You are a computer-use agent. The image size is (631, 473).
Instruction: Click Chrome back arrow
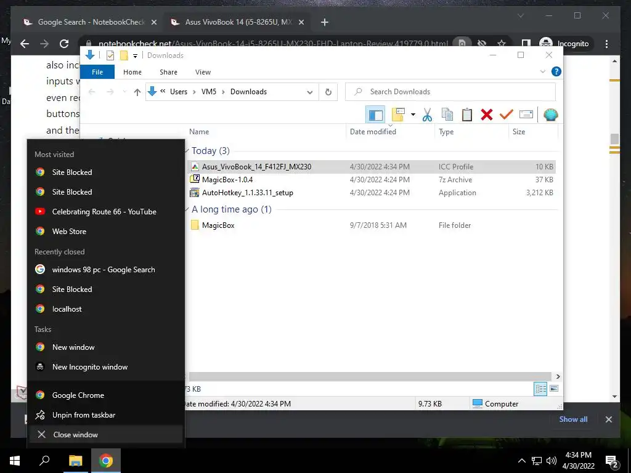pyautogui.click(x=25, y=44)
